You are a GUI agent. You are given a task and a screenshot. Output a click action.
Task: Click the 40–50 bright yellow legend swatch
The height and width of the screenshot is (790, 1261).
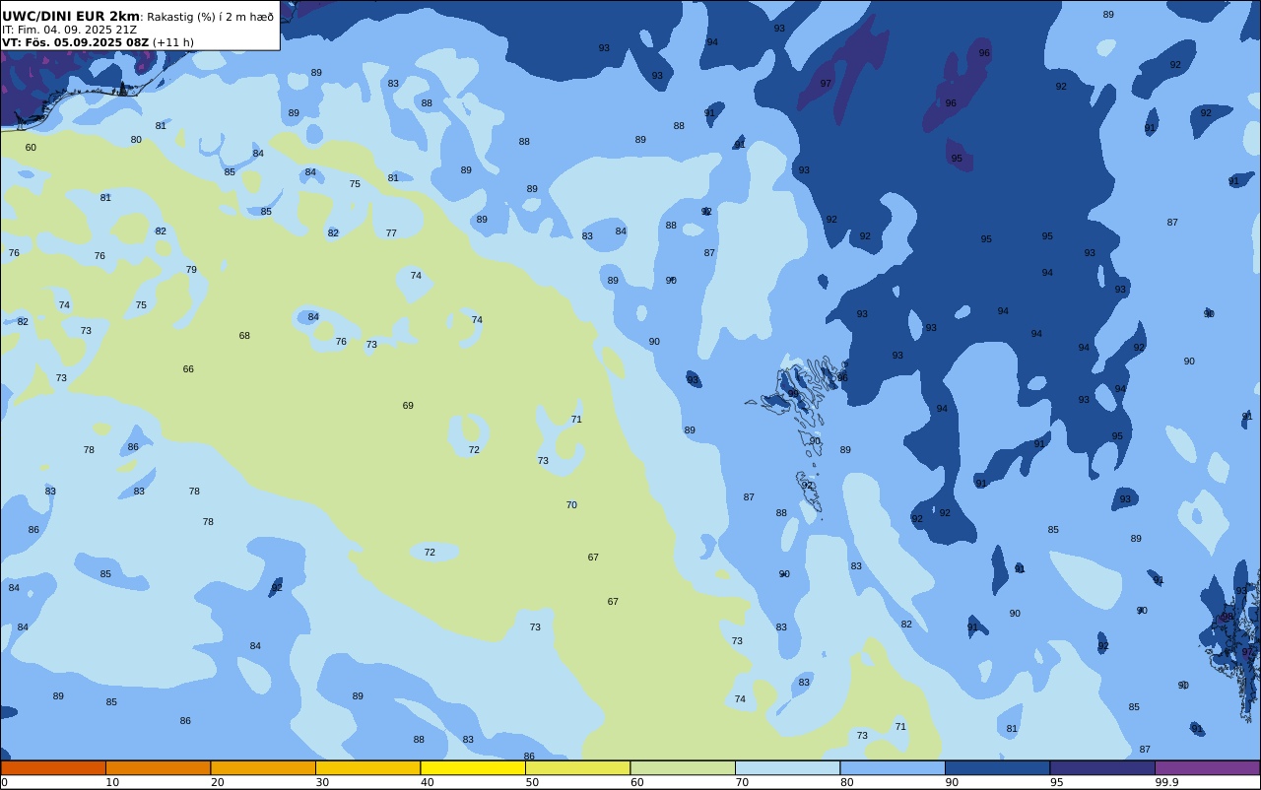pyautogui.click(x=473, y=767)
